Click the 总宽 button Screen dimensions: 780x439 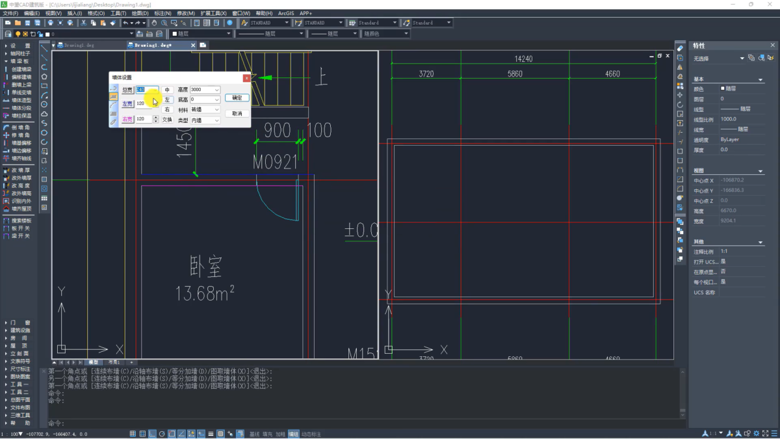(127, 90)
